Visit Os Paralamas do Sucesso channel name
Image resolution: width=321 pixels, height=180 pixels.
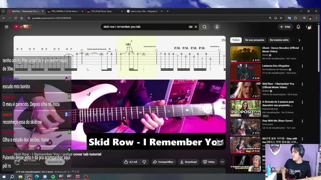pyautogui.click(x=275, y=69)
